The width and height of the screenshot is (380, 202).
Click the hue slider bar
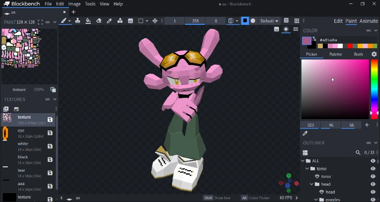374,89
